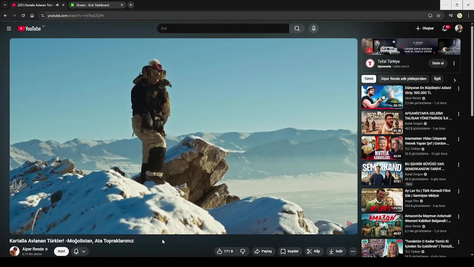The height and width of the screenshot is (267, 474).
Task: Open BU ŞEHRİN BÜYÜSÜ VAR video title
Action: coord(425,166)
